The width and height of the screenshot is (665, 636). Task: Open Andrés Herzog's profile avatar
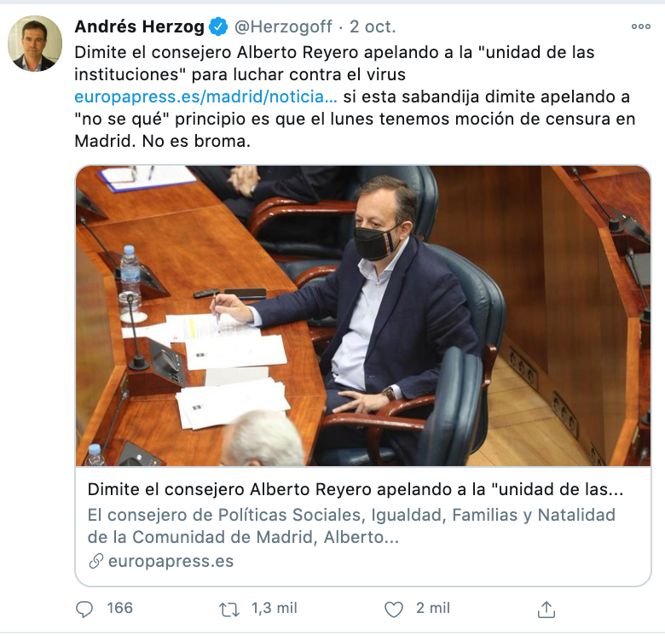pos(35,44)
